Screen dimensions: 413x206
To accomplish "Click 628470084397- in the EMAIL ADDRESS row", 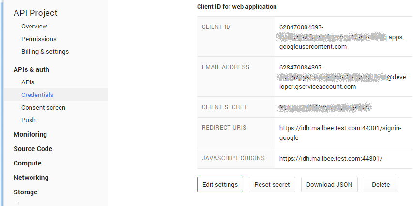I will (x=302, y=68).
